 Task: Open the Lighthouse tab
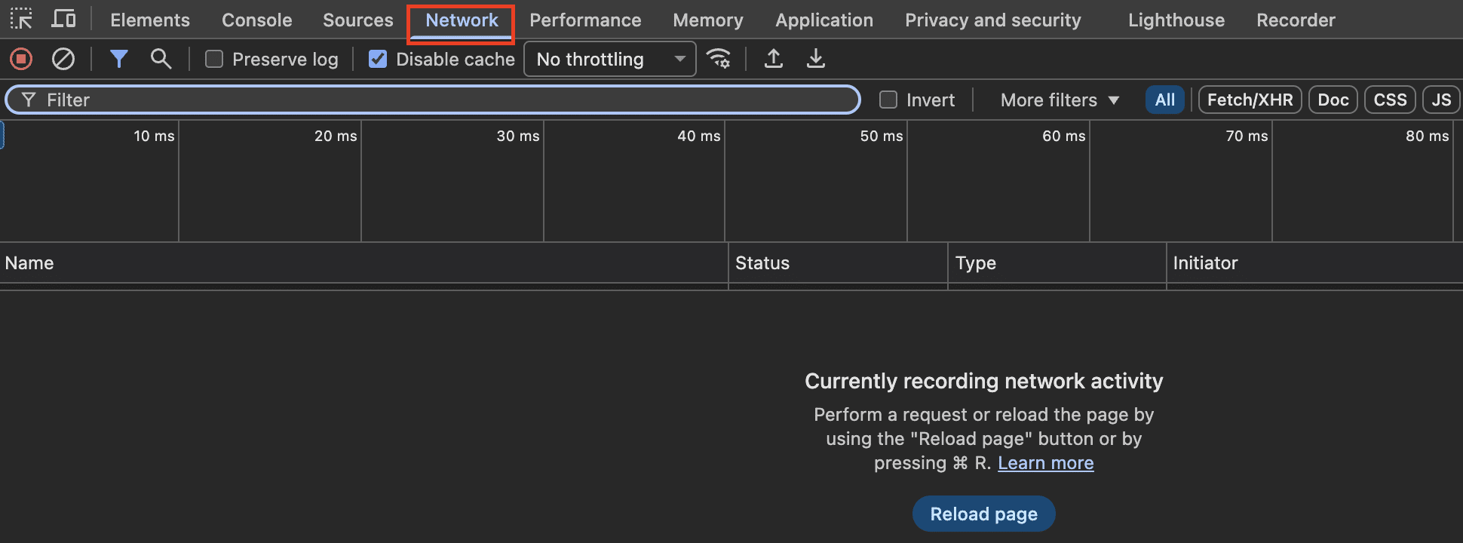coord(1176,20)
